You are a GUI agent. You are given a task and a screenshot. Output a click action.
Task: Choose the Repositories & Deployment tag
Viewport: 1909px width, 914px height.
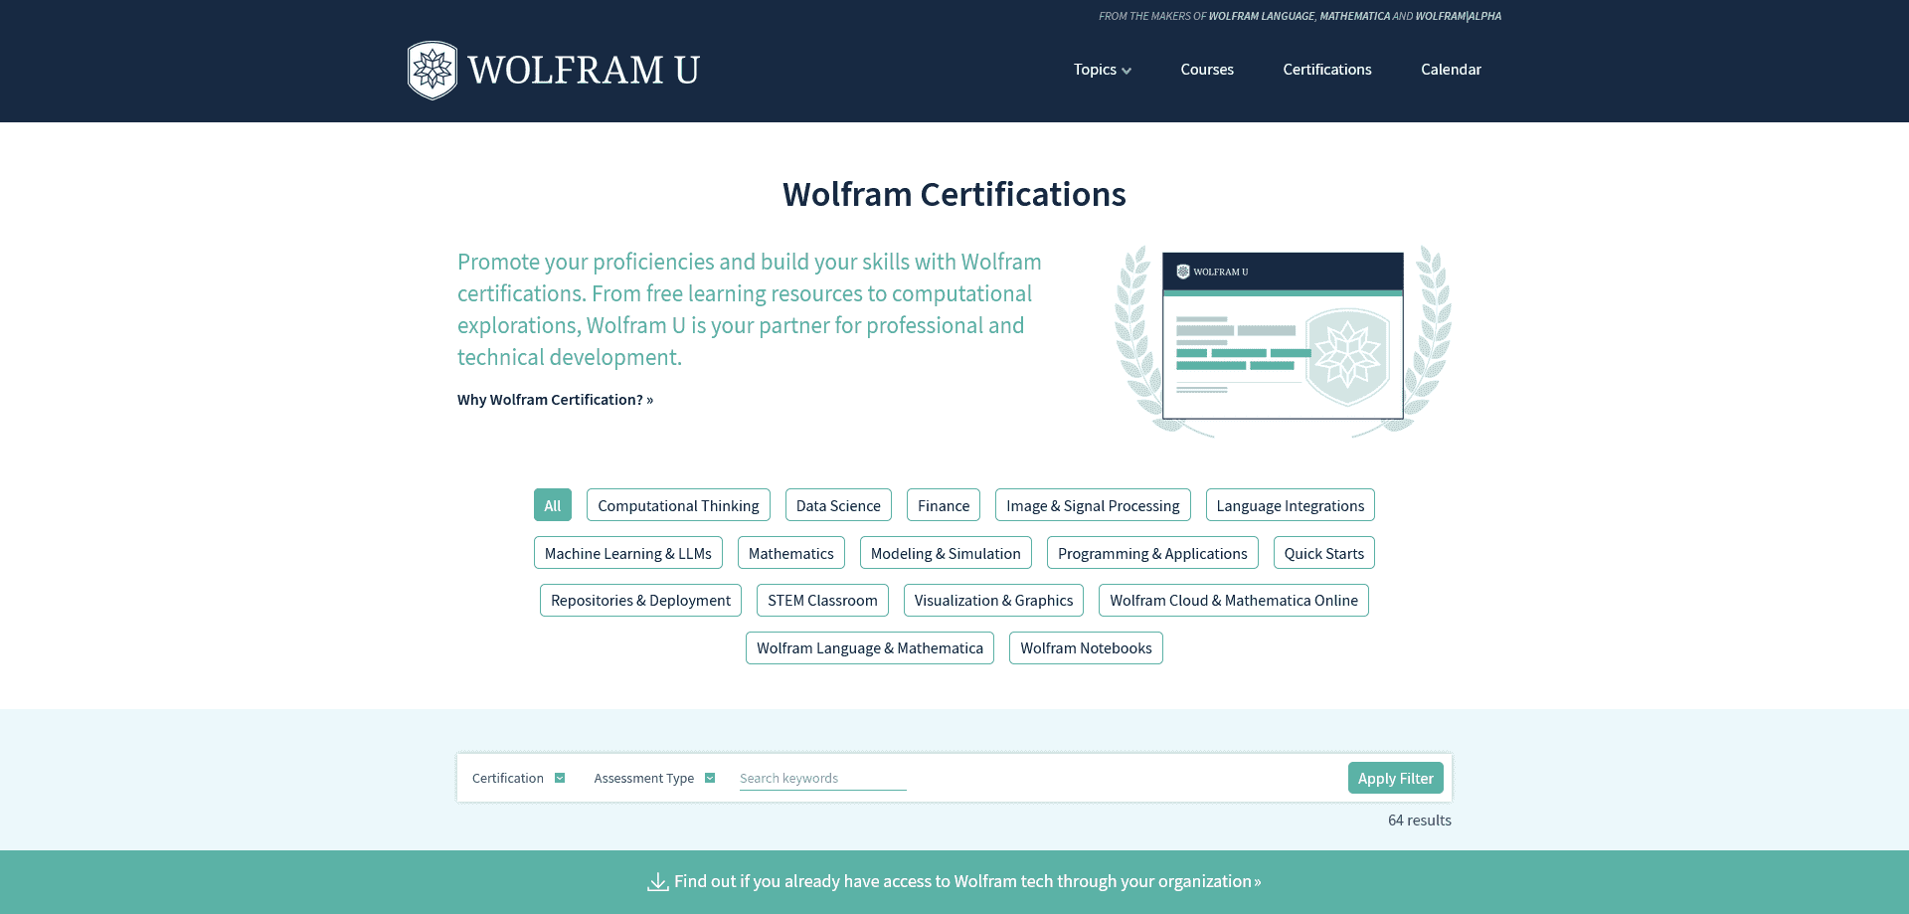[x=640, y=601]
